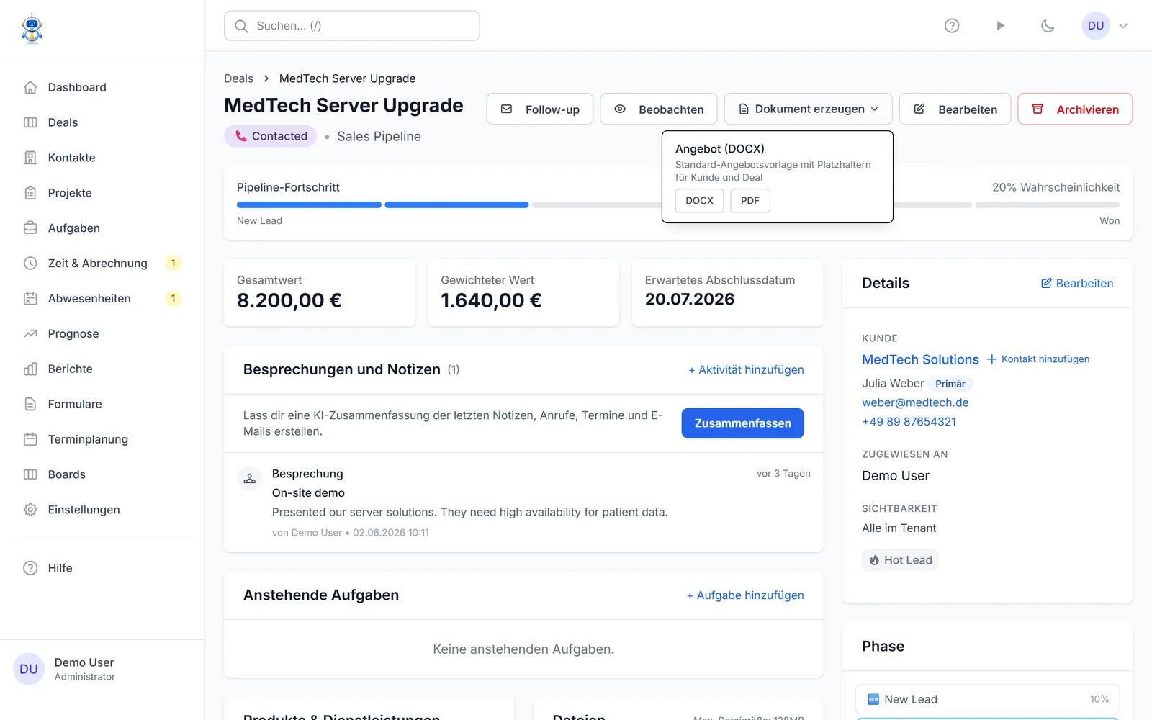Toggle Beobachten watch on the deal
Image resolution: width=1152 pixels, height=720 pixels.
tap(659, 109)
